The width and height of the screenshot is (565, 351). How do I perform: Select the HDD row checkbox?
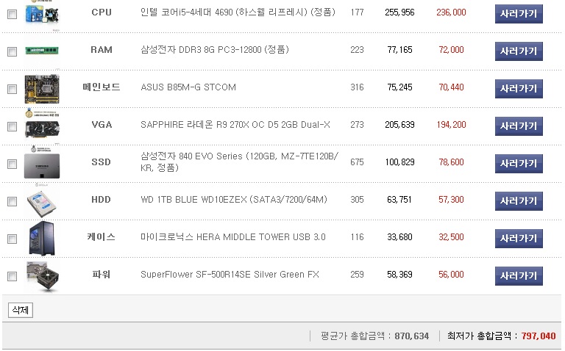pyautogui.click(x=12, y=201)
